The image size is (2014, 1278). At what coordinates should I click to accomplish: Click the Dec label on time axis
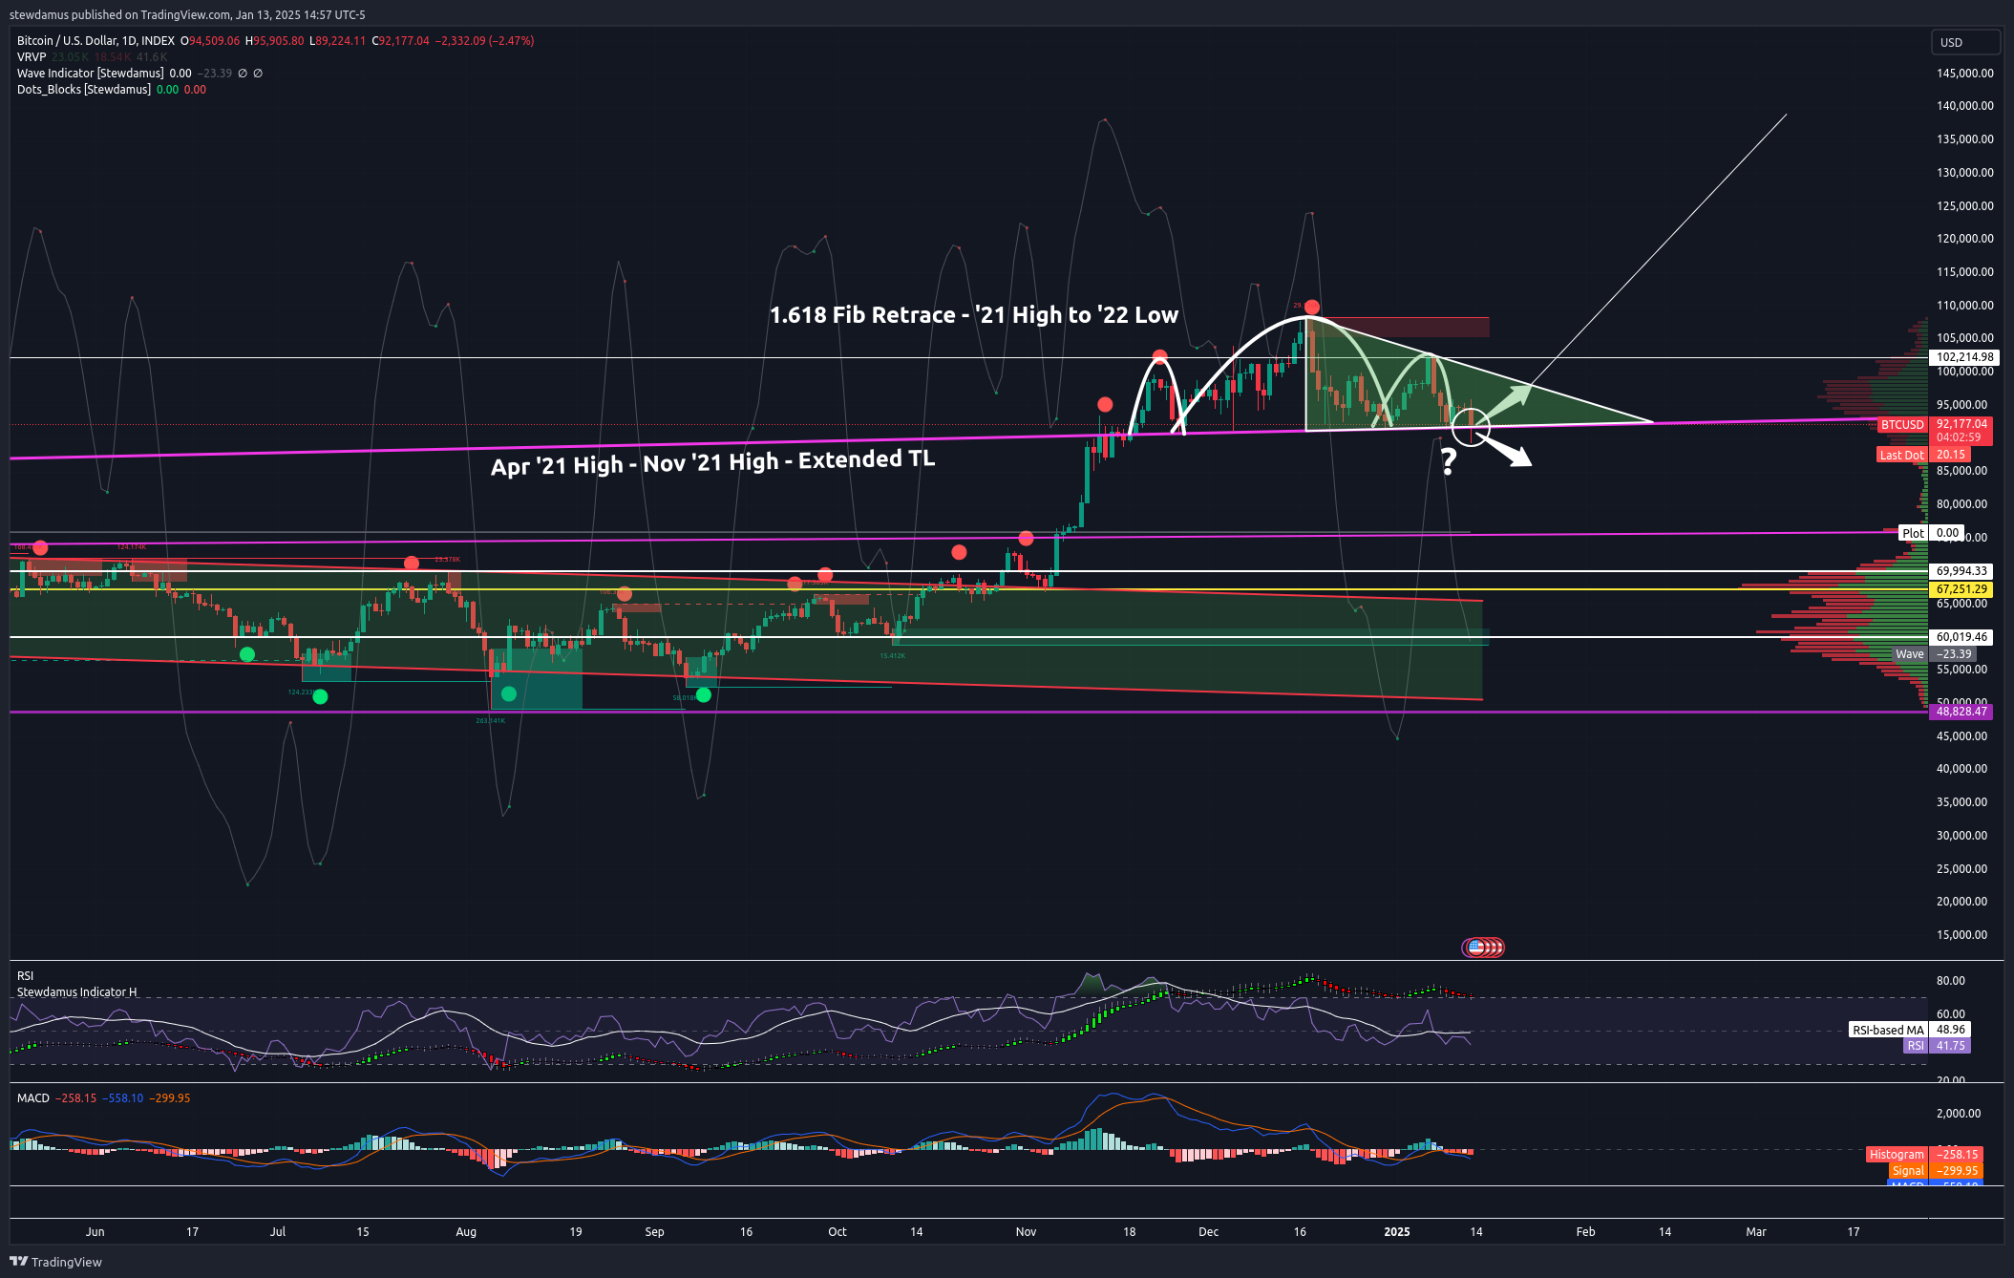[x=1208, y=1232]
